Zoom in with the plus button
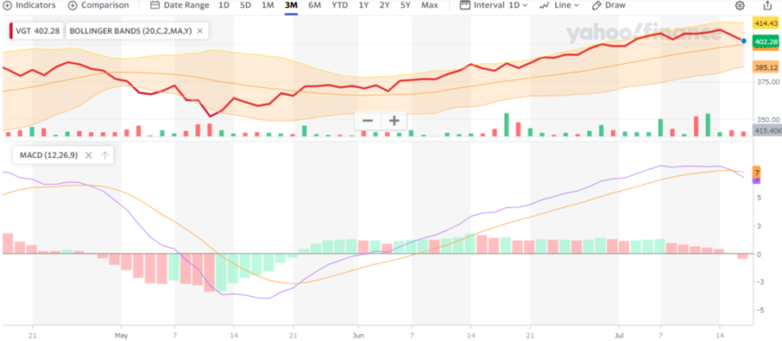 [394, 121]
